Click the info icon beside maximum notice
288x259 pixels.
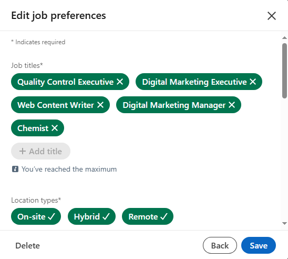(15, 169)
